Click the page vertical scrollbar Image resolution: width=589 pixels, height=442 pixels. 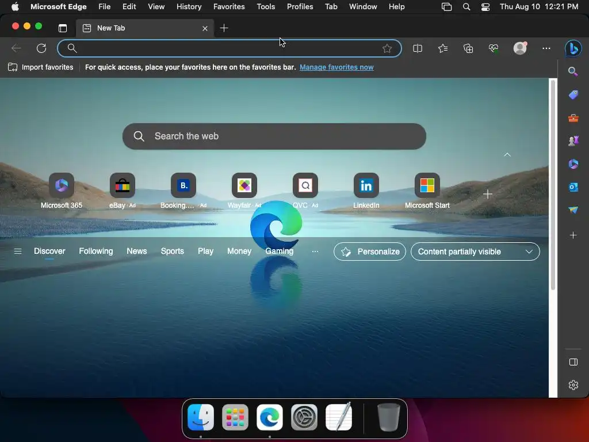pos(553,185)
